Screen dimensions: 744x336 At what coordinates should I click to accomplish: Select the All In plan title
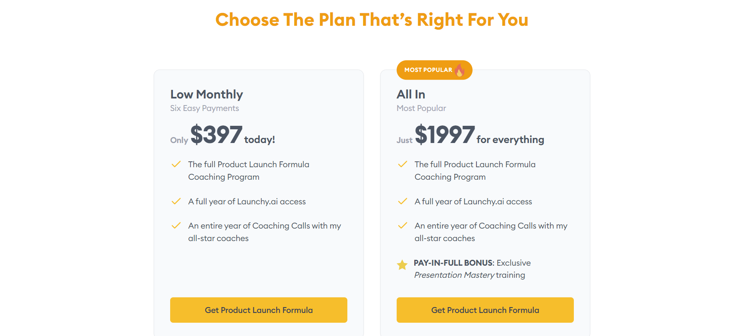click(x=411, y=95)
